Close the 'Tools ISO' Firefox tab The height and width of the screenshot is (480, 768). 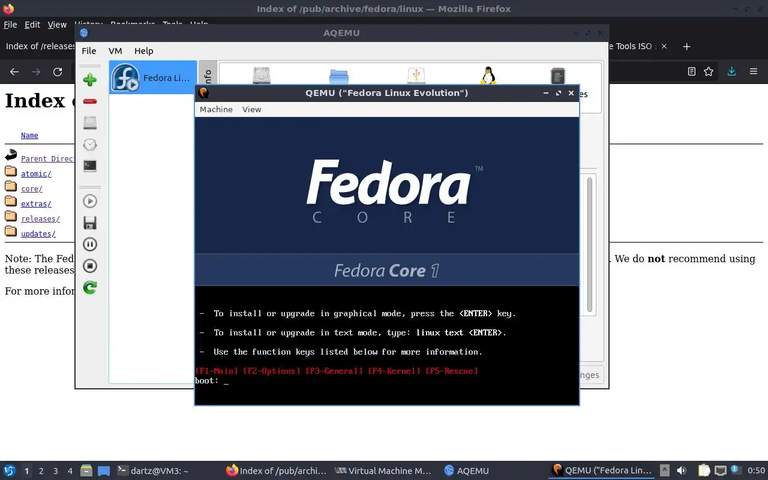664,46
